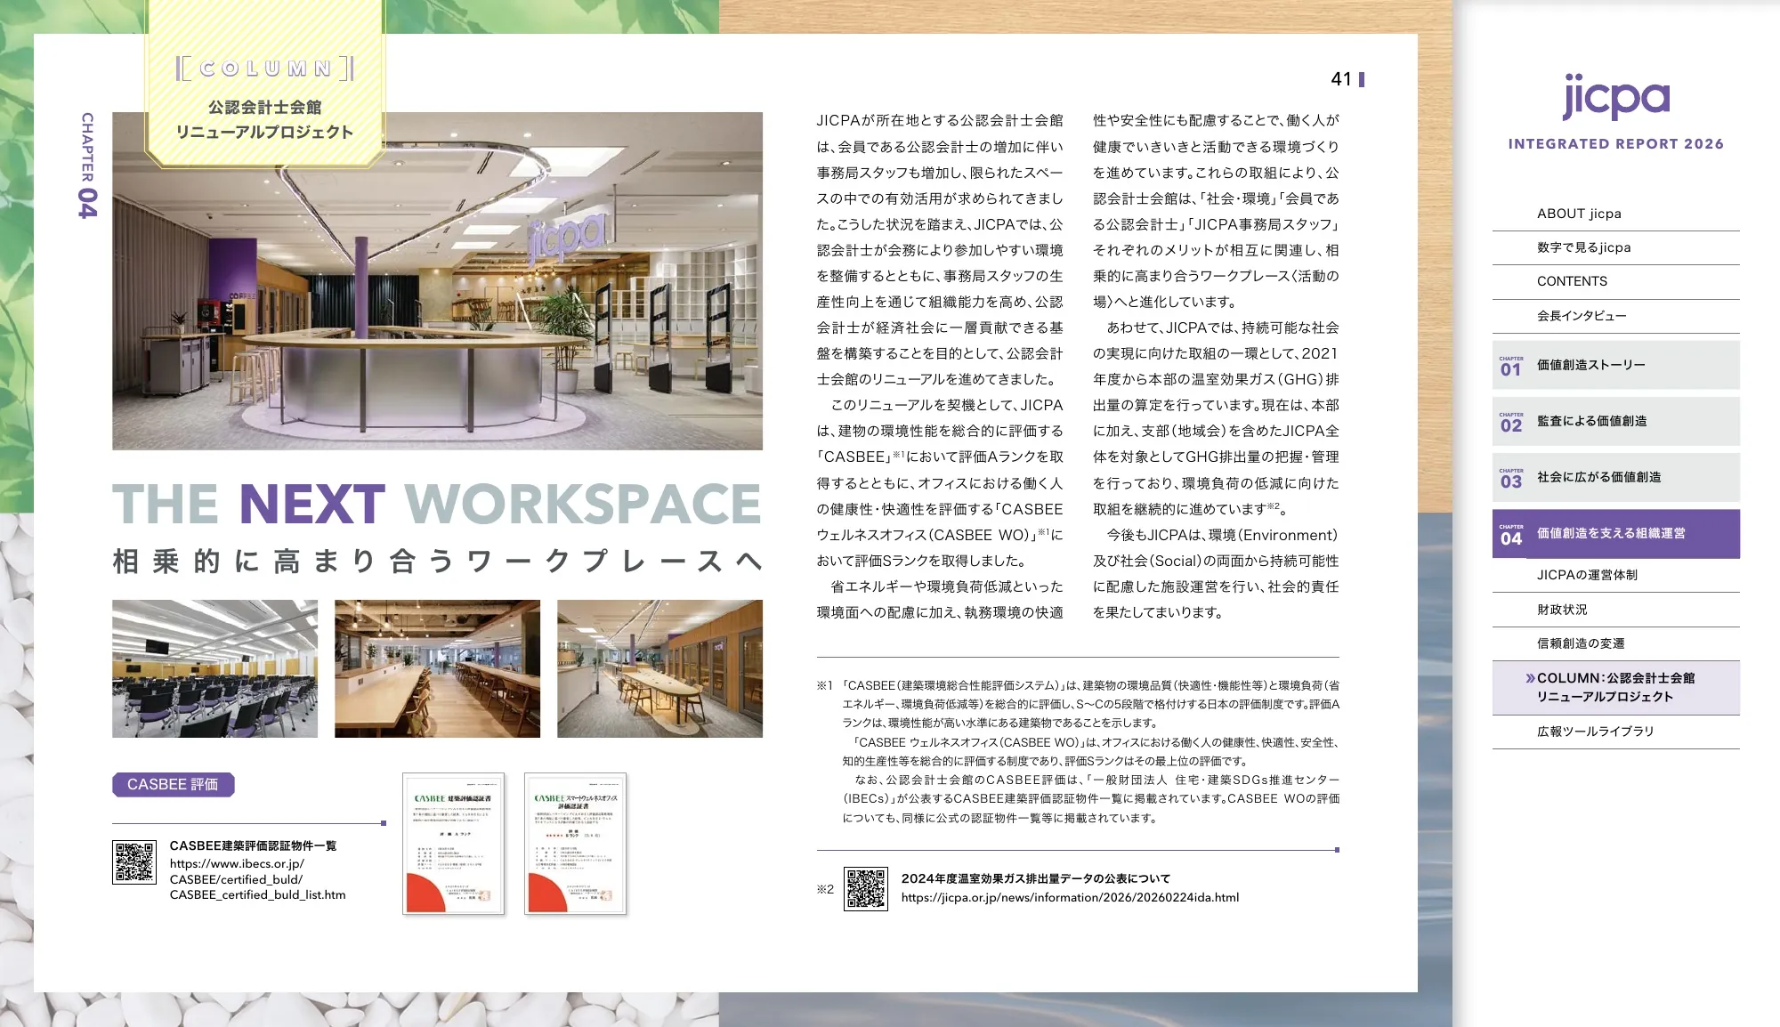Click the CASBEE建築評価認証物件一覧 caption
This screenshot has width=1780, height=1027.
[x=253, y=845]
